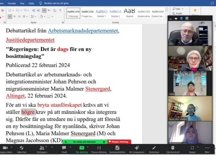Apply paragraph shading fill color
This screenshot has width=216, height=155.
[41, 17]
